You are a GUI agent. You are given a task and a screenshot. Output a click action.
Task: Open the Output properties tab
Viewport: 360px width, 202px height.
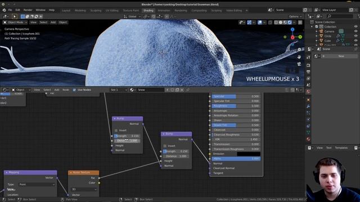[308, 72]
